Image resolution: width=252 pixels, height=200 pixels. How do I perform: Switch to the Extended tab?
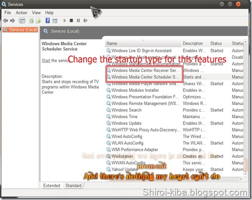[x=51, y=186]
